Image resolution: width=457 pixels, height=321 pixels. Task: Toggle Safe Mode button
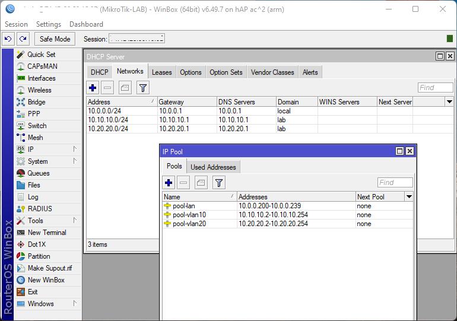[x=55, y=39]
